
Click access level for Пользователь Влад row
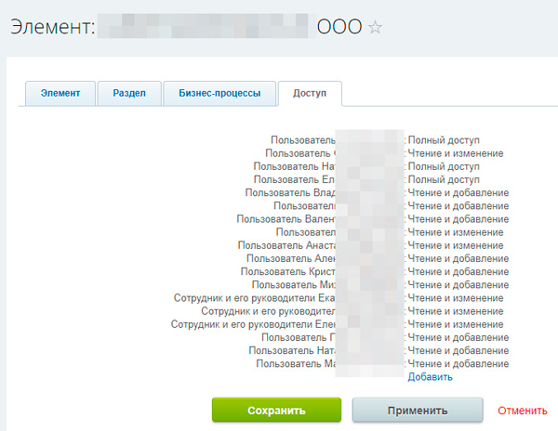[458, 192]
